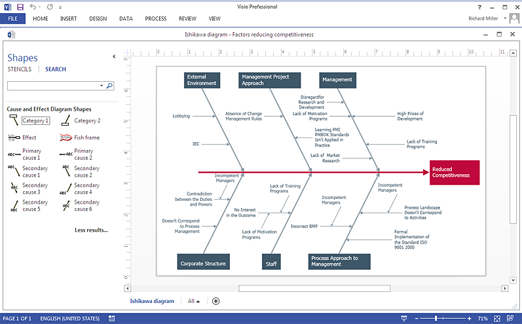Click the Redo arrow icon
The width and height of the screenshot is (522, 324).
pyautogui.click(x=50, y=7)
